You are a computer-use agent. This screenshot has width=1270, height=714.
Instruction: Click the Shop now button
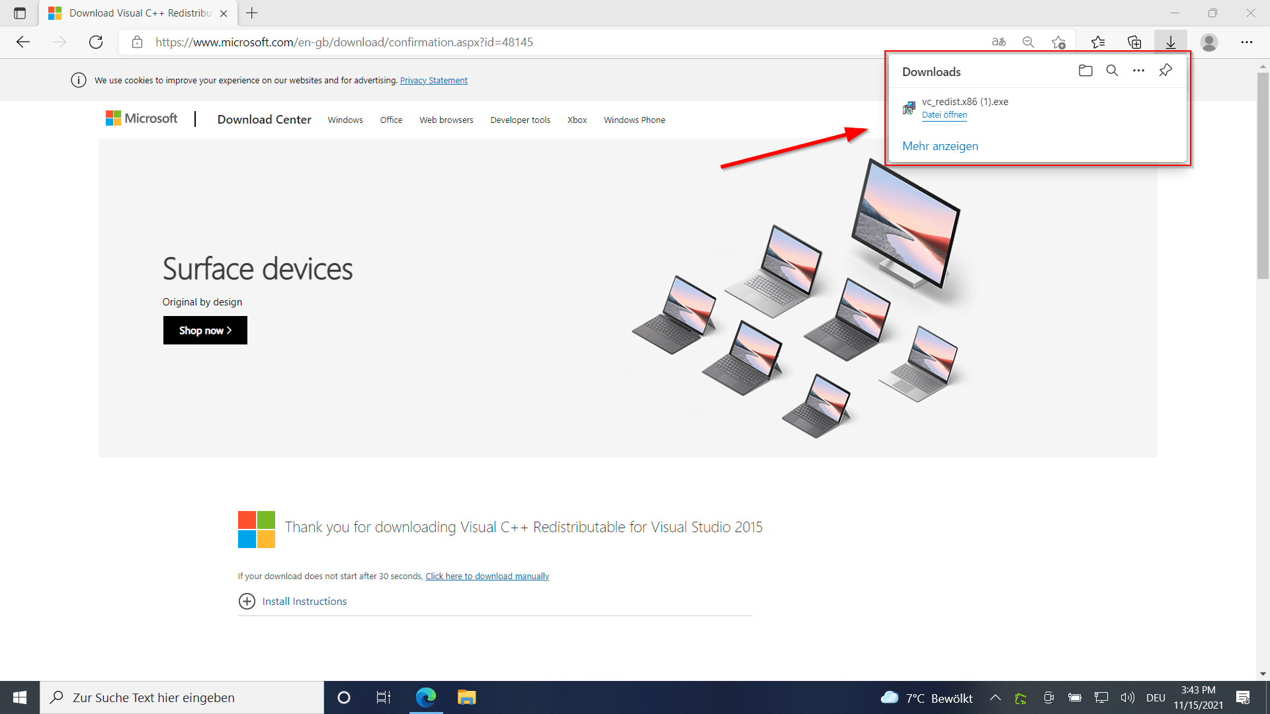[205, 331]
